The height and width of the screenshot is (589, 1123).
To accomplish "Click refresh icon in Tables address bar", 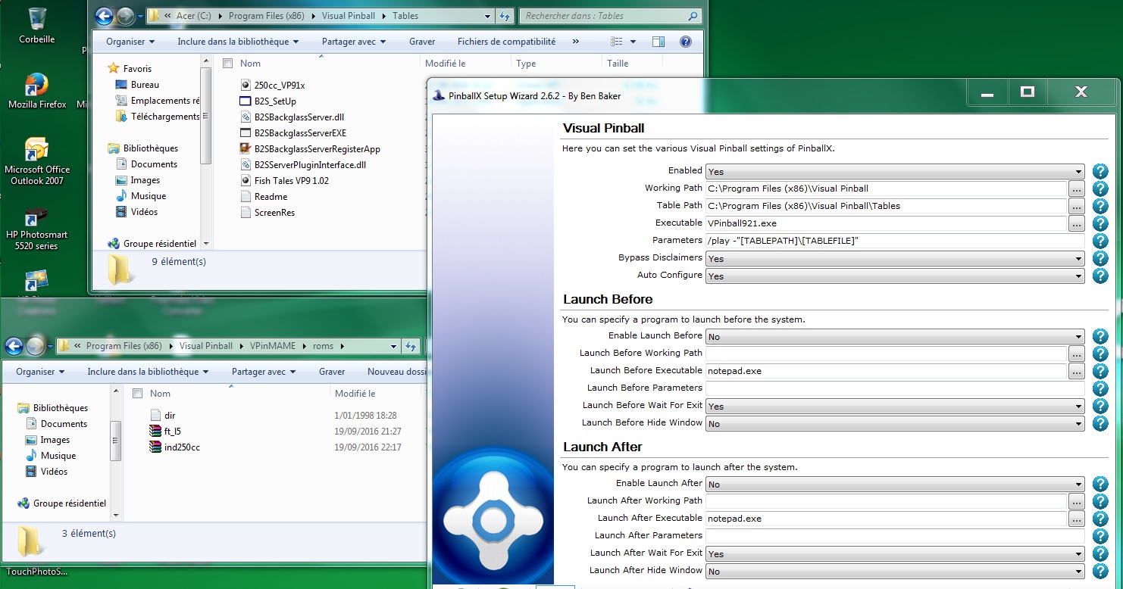I will click(x=505, y=16).
